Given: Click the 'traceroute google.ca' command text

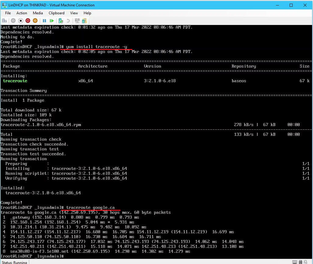Looking at the screenshot, I should pyautogui.click(x=90, y=207).
